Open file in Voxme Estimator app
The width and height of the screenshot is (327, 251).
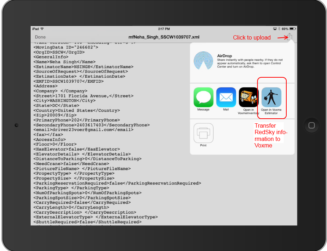[271, 97]
